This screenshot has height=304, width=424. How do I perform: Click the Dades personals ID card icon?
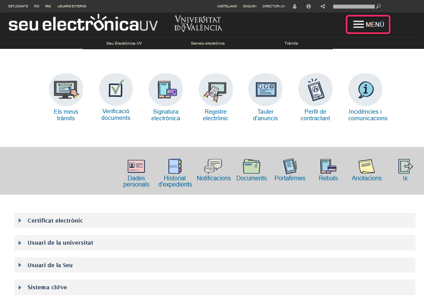point(136,166)
